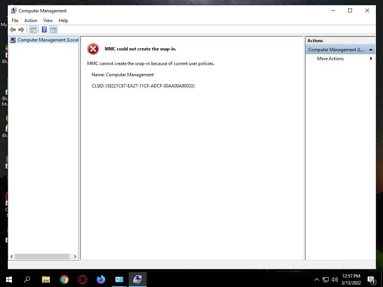This screenshot has height=287, width=383.
Task: Click the current user policies message
Action: [x=151, y=64]
